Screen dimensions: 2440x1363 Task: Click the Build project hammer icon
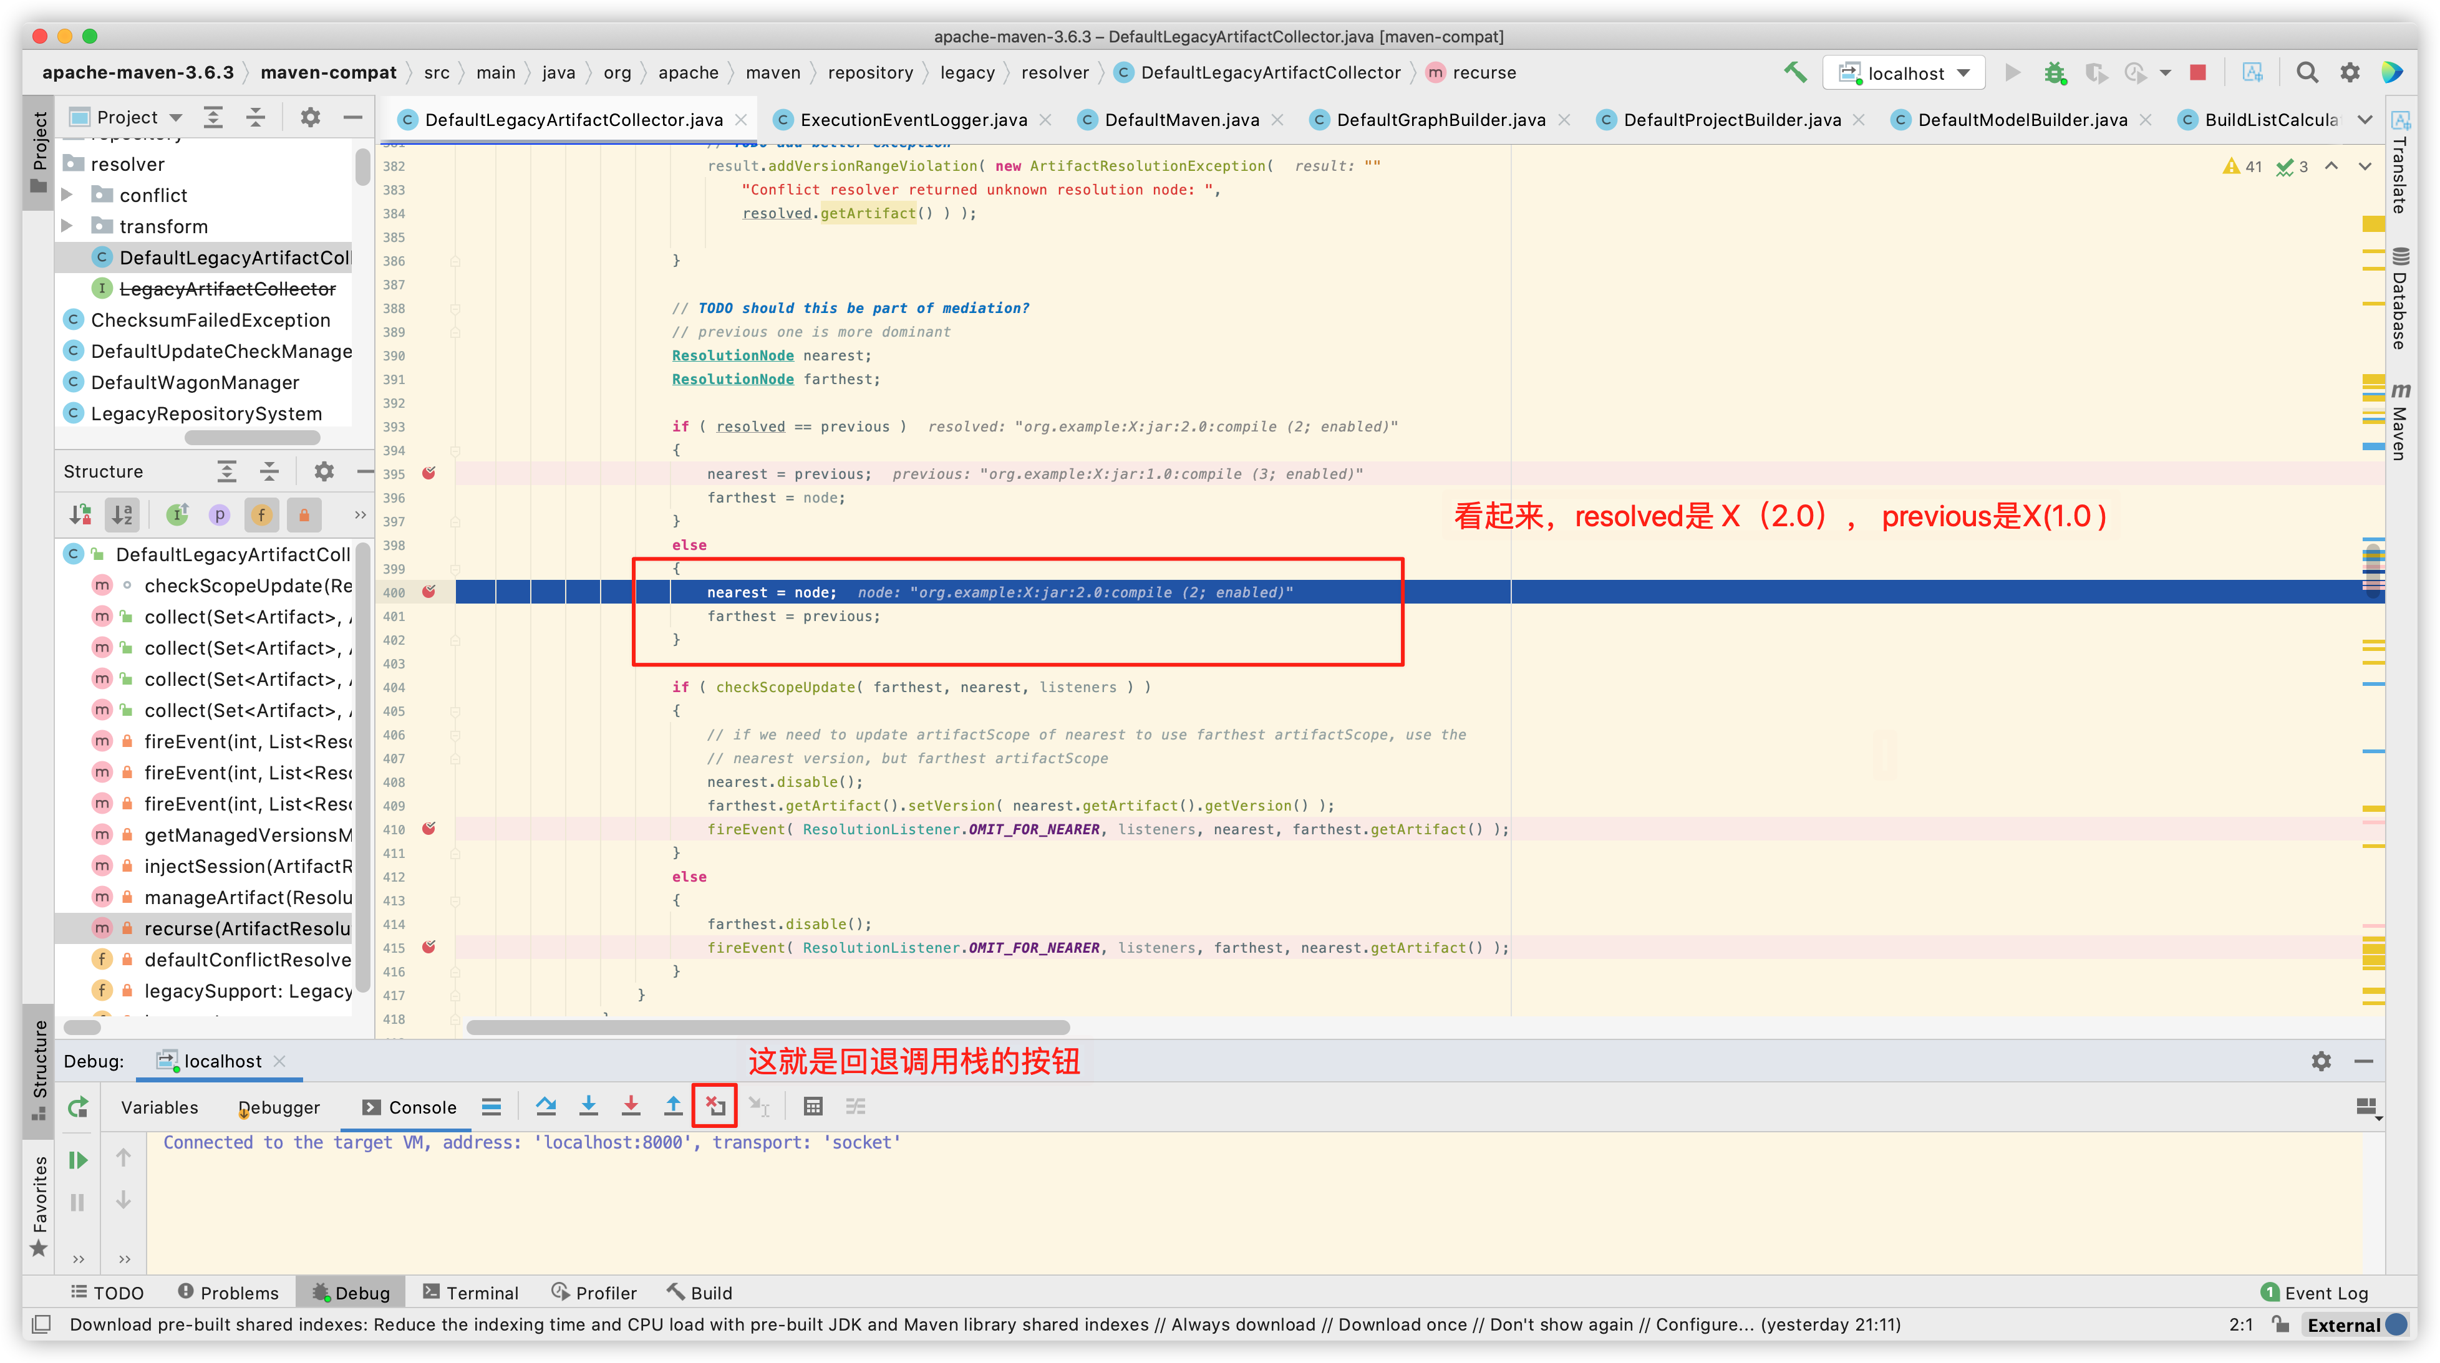(x=1795, y=73)
